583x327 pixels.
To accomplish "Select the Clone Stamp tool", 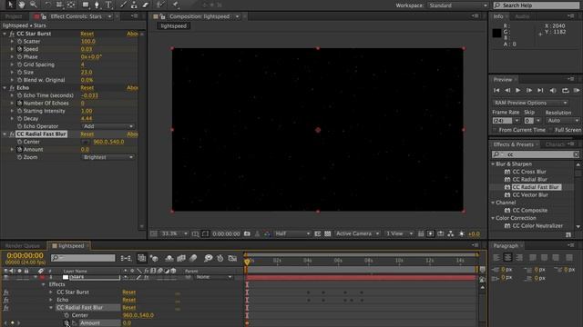I will (x=134, y=5).
